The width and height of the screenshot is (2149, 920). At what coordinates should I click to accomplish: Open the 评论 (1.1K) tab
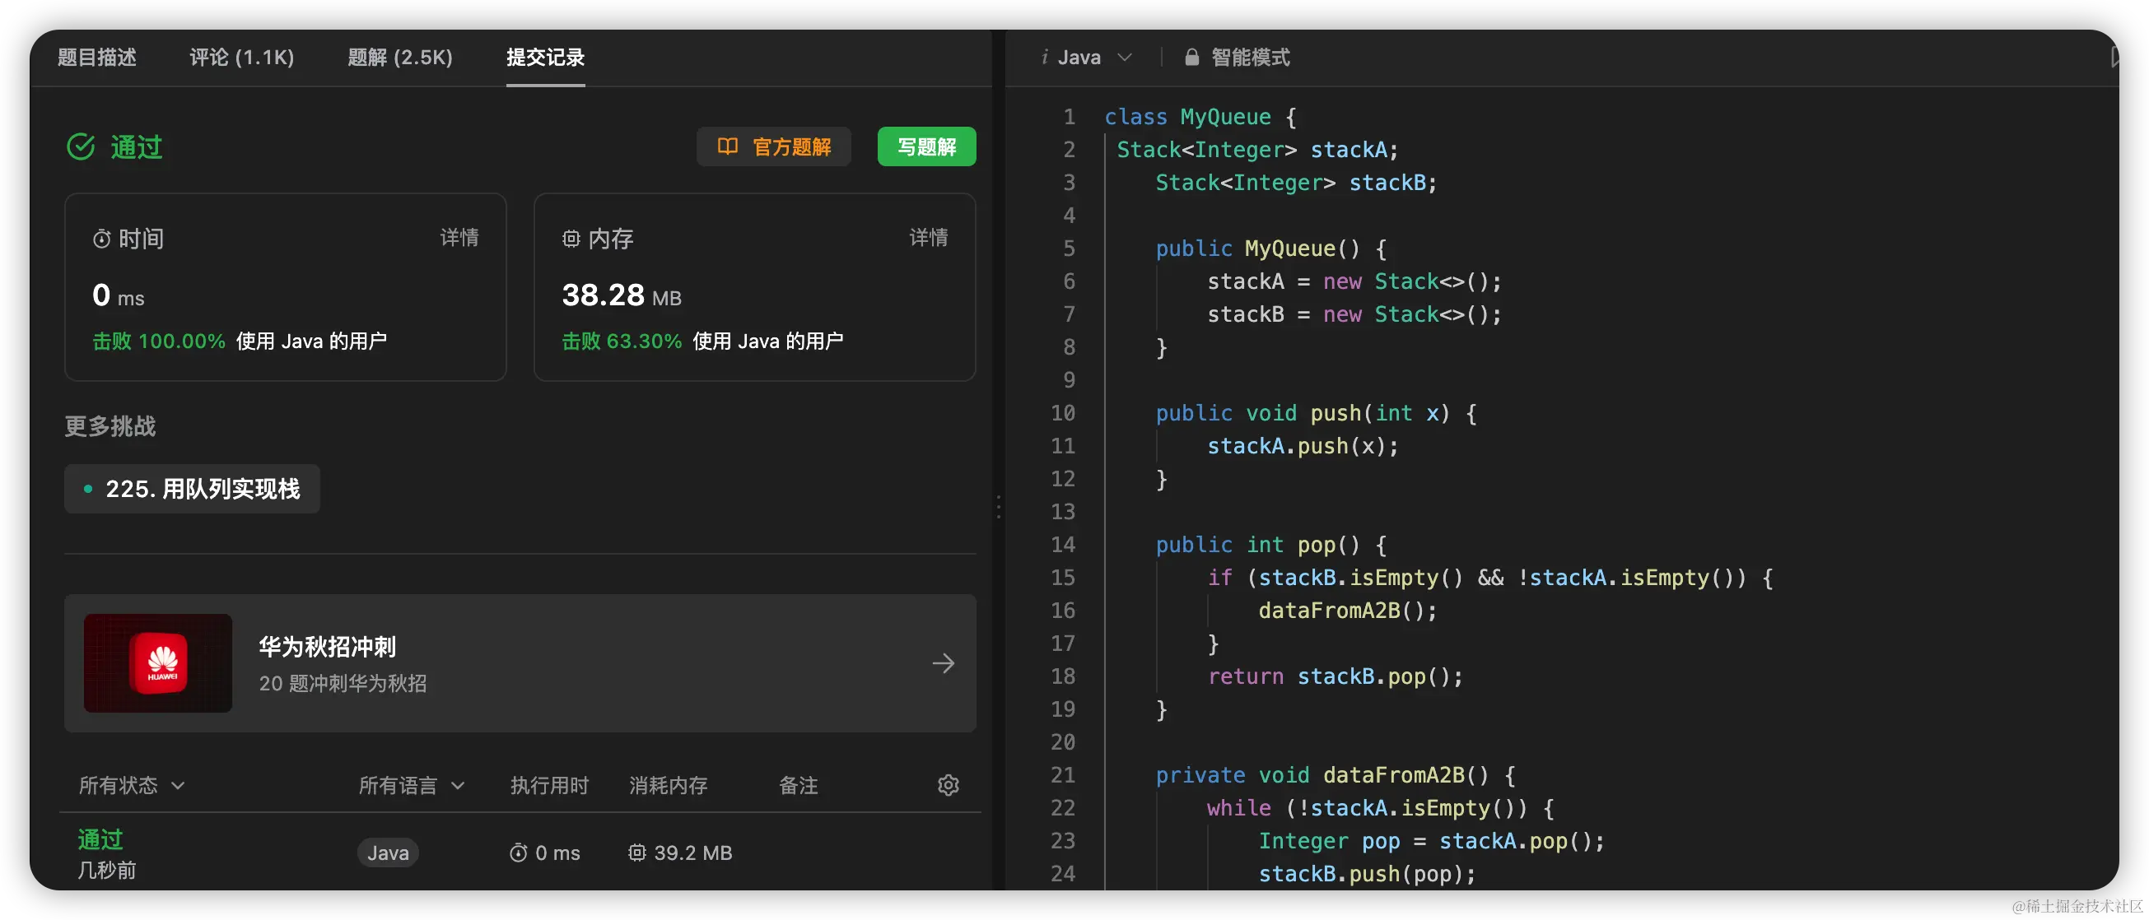click(x=241, y=58)
